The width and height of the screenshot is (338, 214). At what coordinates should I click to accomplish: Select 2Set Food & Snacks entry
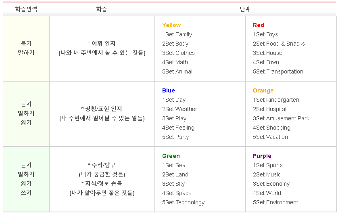279,44
